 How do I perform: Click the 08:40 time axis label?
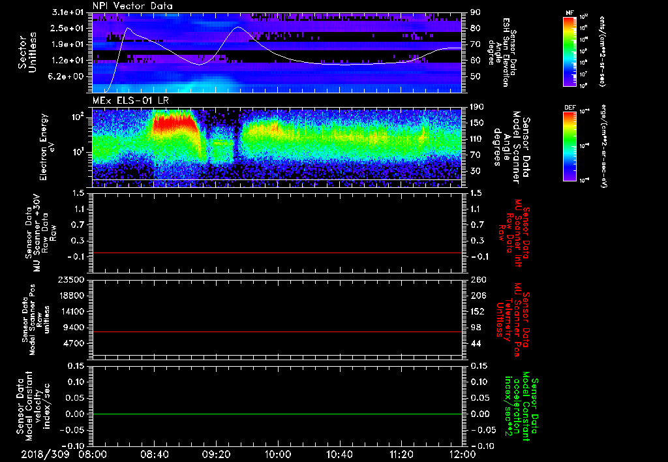pos(154,454)
